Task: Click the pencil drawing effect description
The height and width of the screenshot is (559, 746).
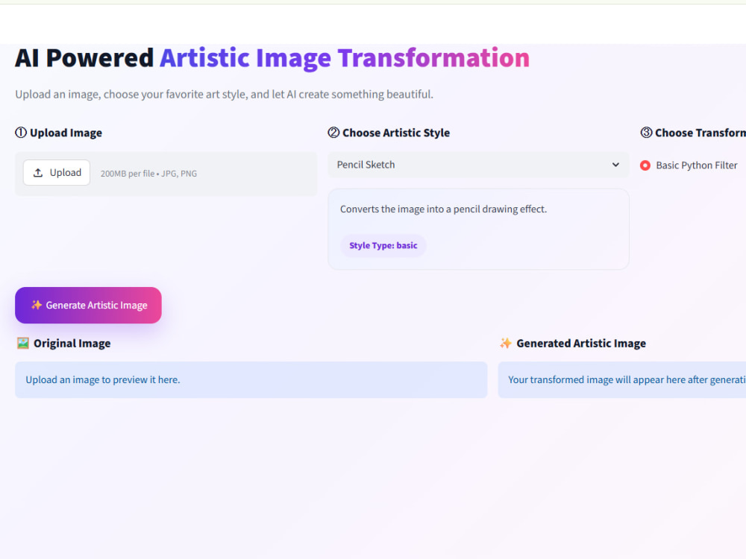Action: click(x=443, y=209)
